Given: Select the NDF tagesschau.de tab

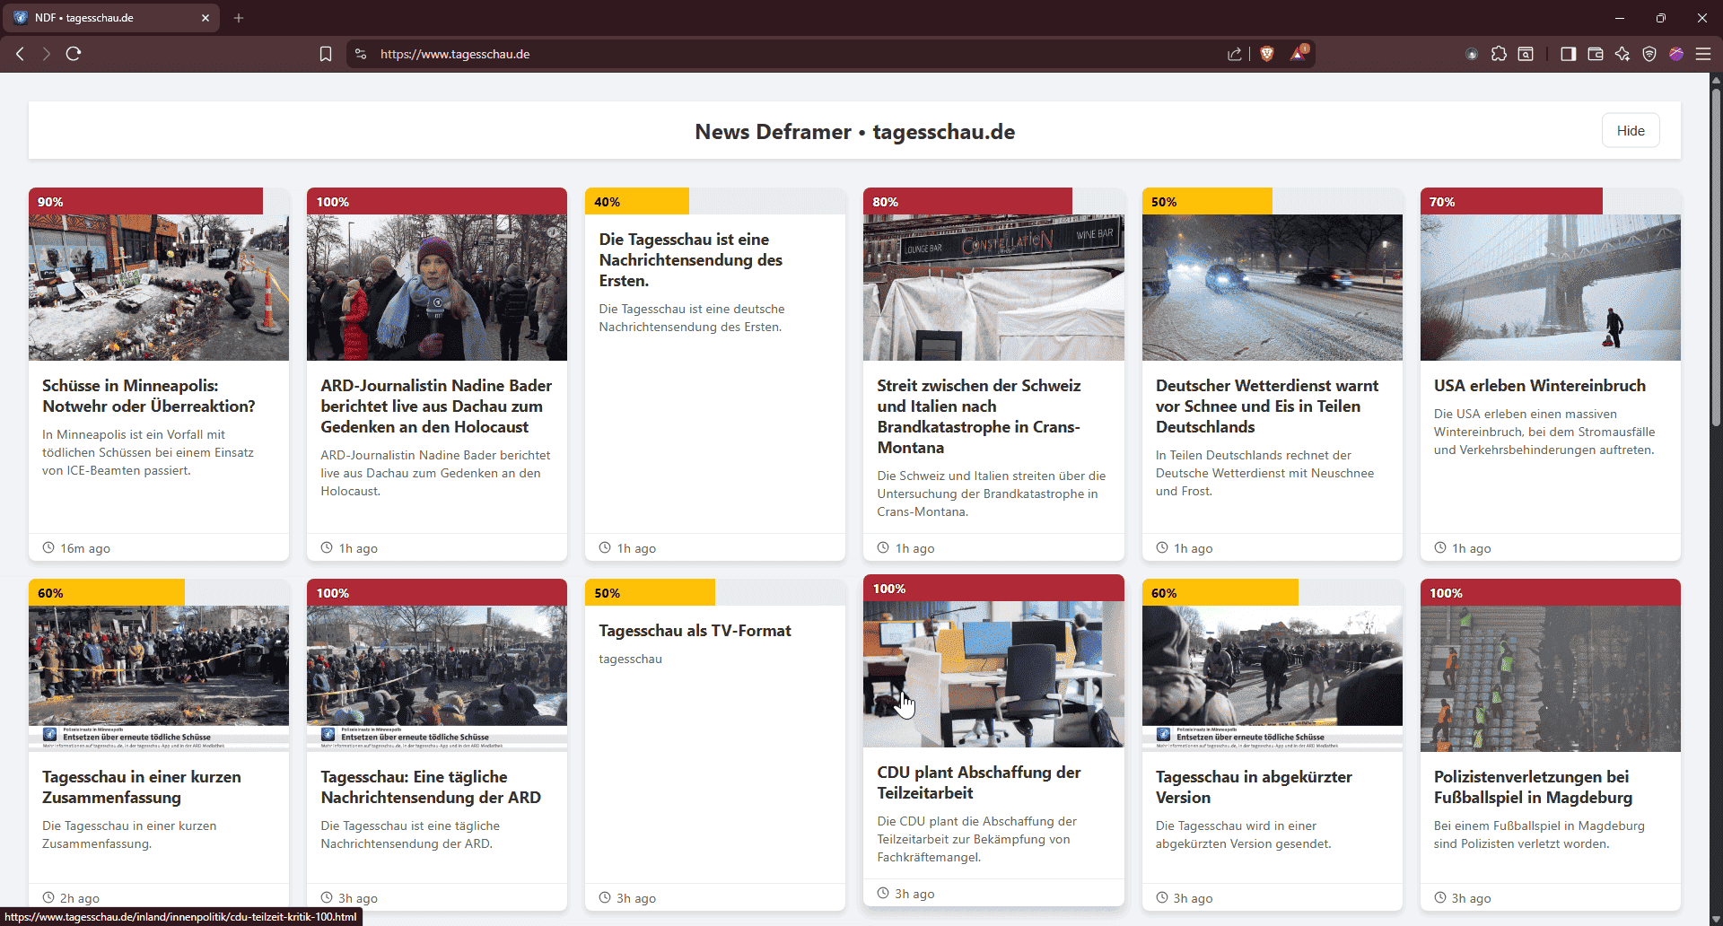Looking at the screenshot, I should click(x=108, y=18).
